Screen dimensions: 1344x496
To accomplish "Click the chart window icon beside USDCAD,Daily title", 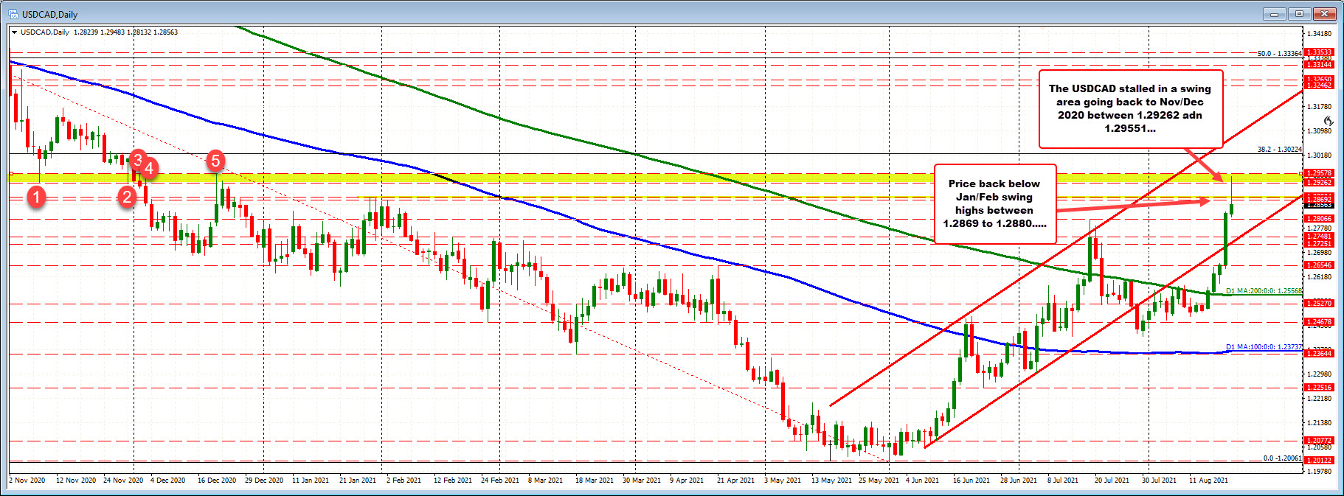I will pos(13,14).
